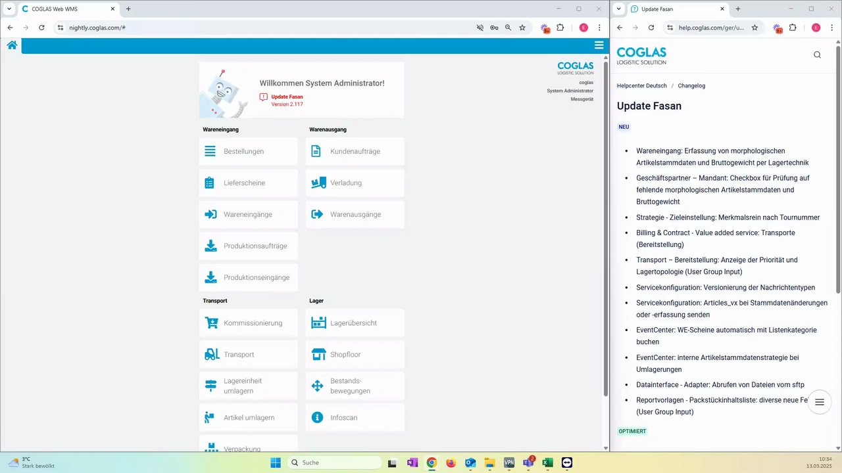Expand tab search dropdown in the COGLAS window
The width and height of the screenshot is (842, 473).
(x=9, y=9)
